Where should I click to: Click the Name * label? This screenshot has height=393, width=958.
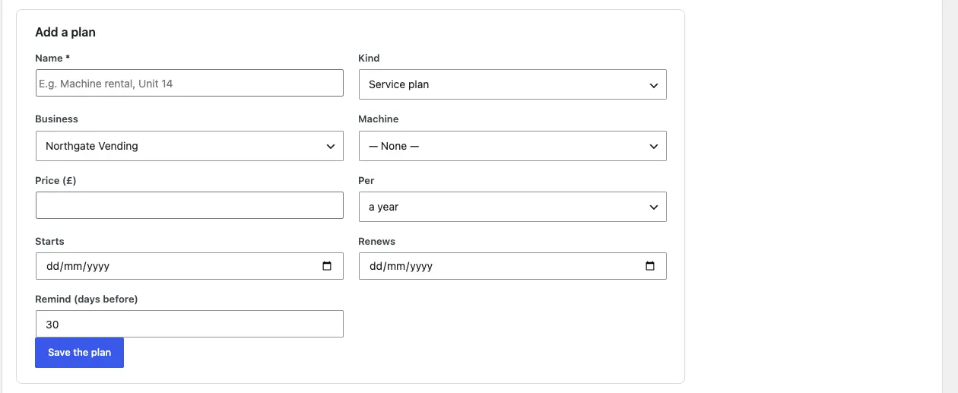tap(52, 58)
